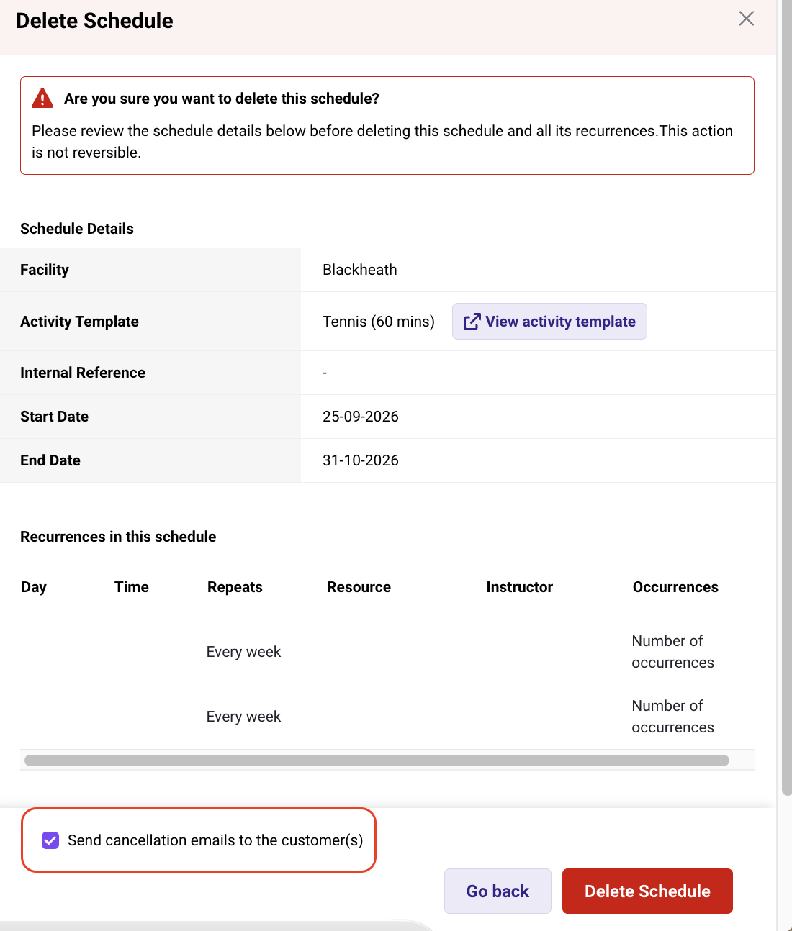Click the dialog's vertical scrollbar
The image size is (792, 931).
[x=786, y=397]
